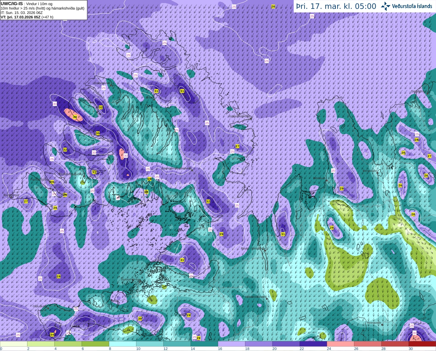Select the 16–18 m/s lavender legend swatch

(232, 344)
